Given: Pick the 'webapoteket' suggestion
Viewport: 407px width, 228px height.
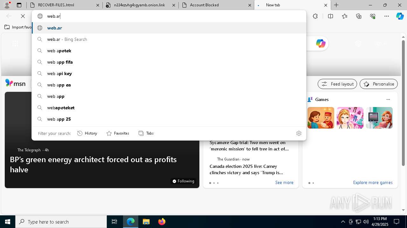Looking at the screenshot, I should tap(169, 108).
